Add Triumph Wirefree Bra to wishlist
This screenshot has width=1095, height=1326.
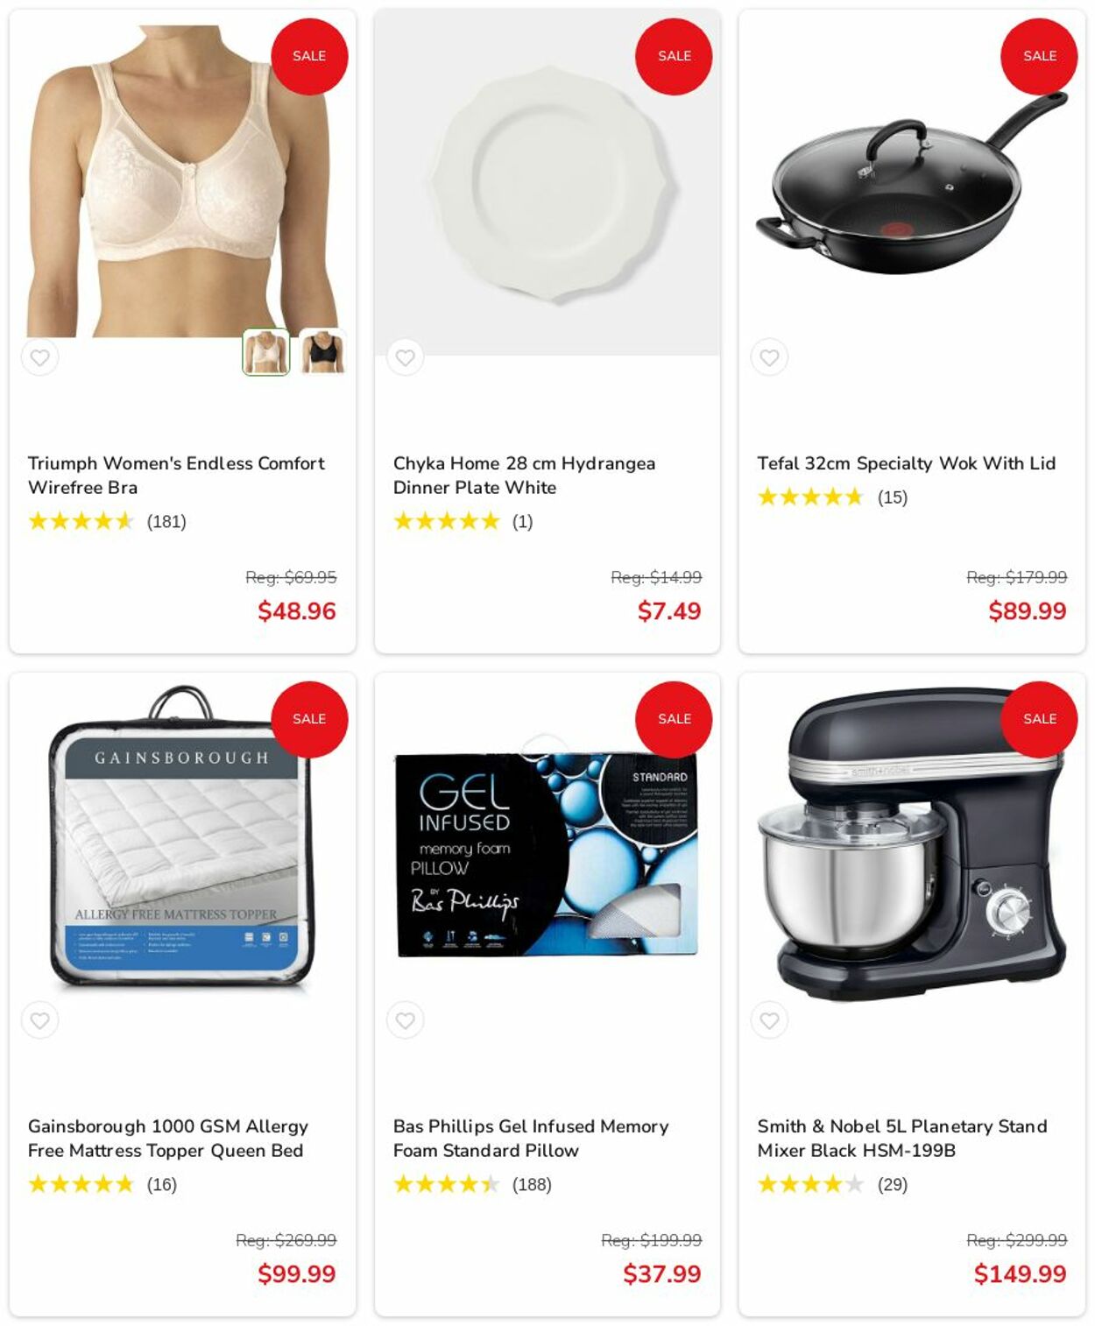pos(40,357)
